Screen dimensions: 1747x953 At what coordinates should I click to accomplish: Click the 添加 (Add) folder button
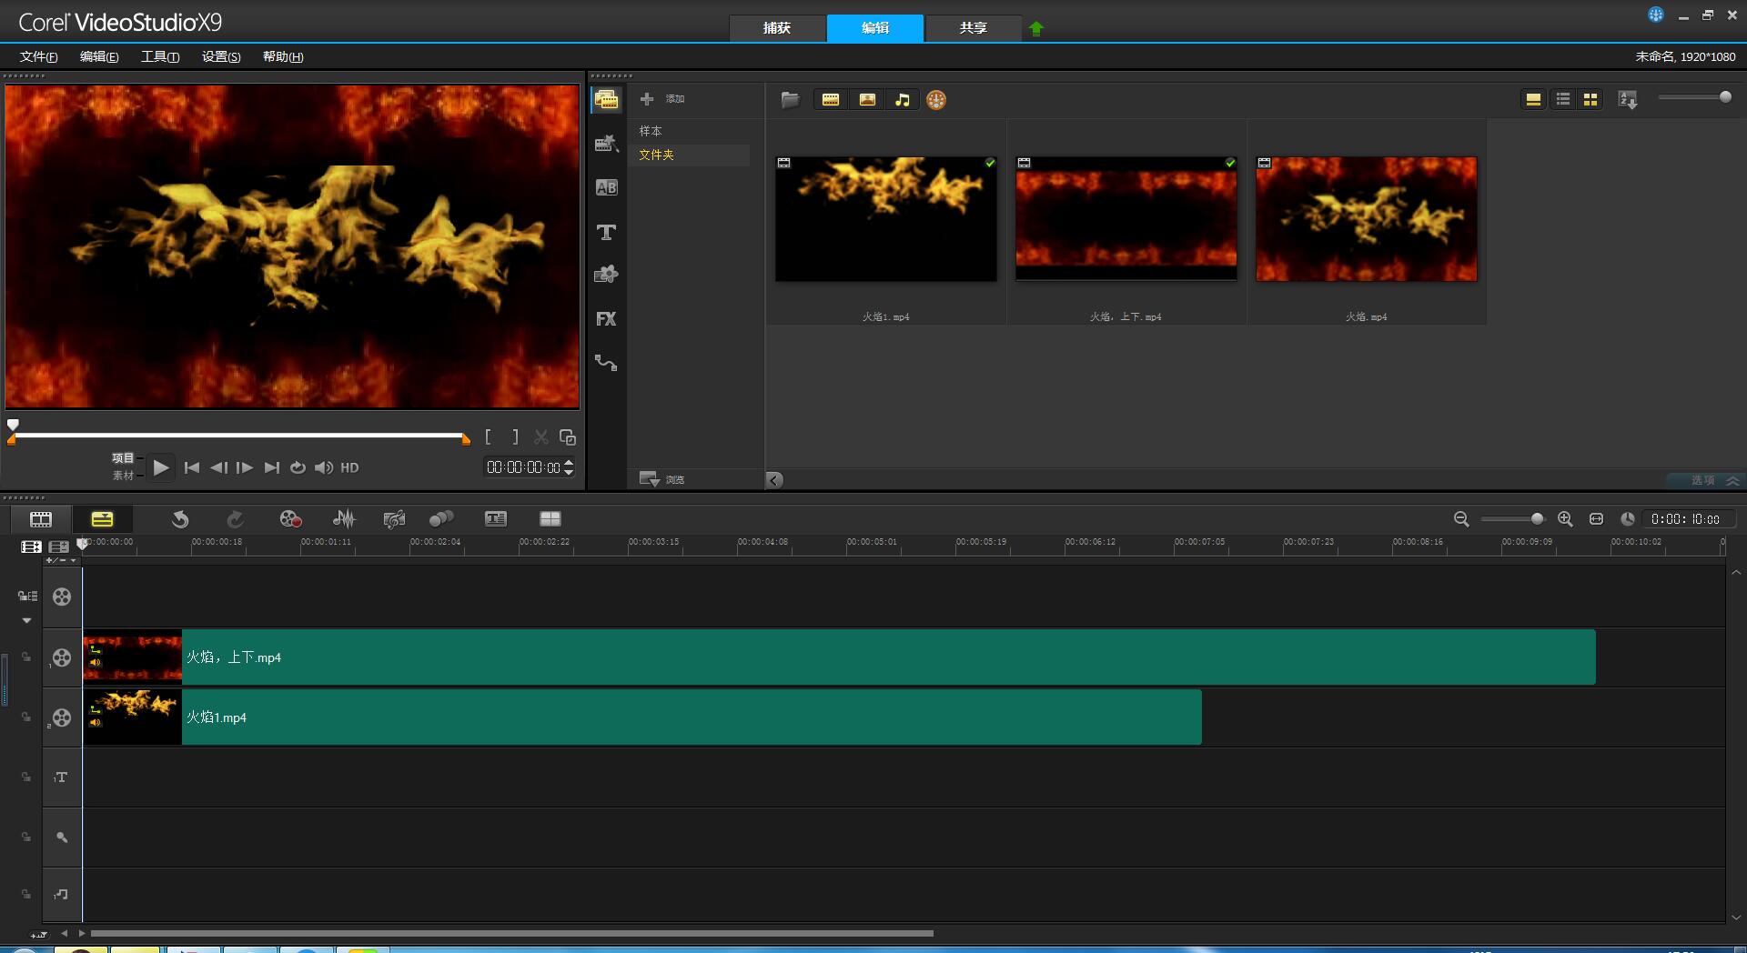click(662, 99)
